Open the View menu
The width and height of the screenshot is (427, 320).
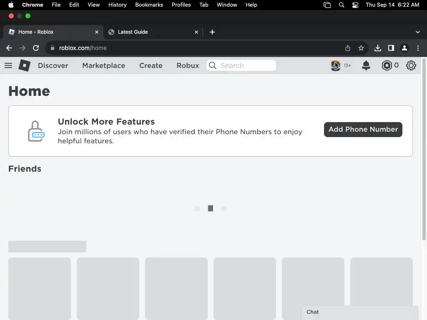point(94,5)
